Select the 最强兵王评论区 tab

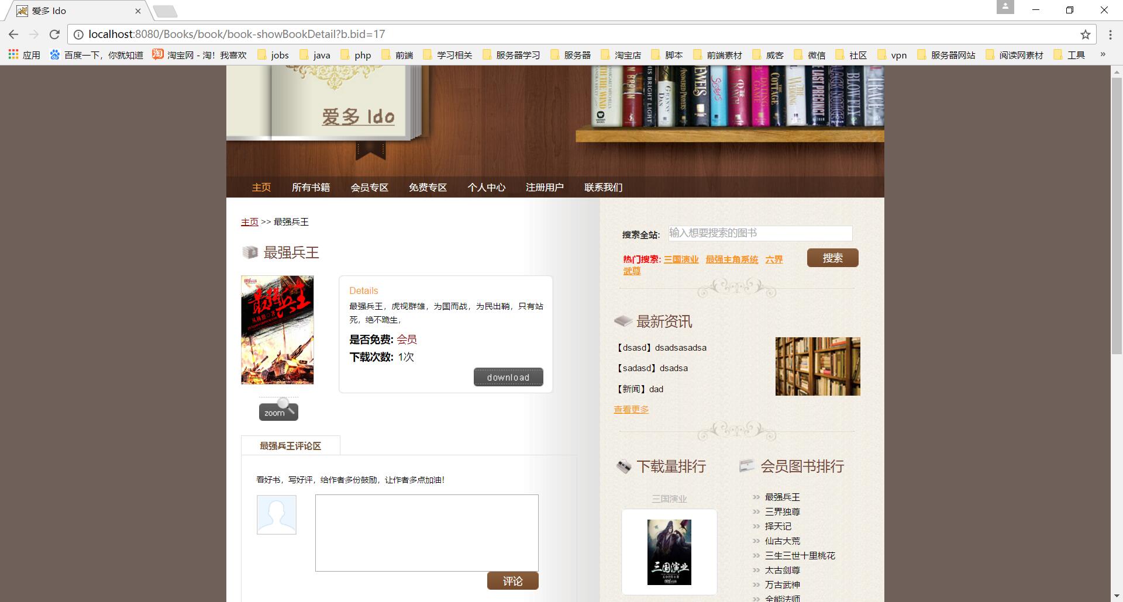tap(291, 446)
